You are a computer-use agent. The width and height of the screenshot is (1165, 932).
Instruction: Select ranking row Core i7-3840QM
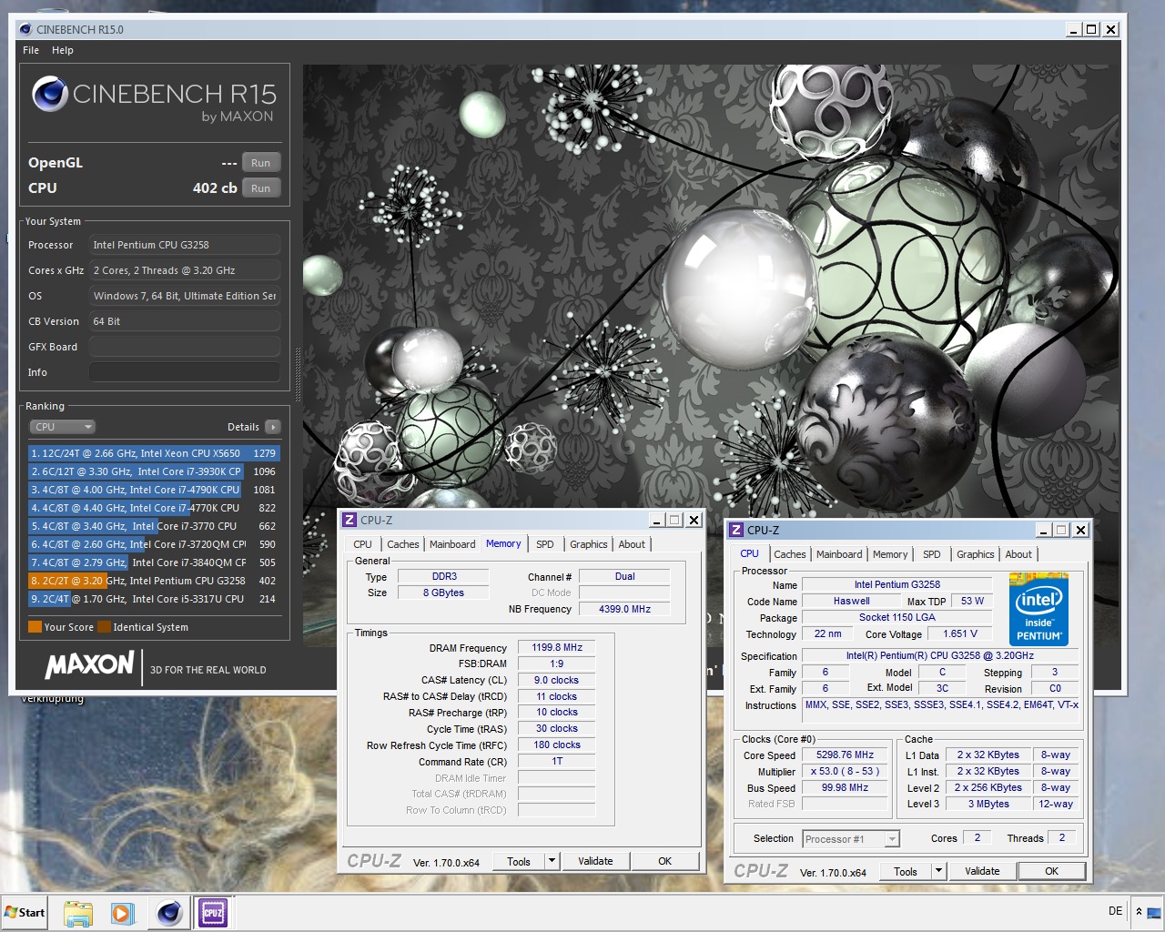coord(154,562)
